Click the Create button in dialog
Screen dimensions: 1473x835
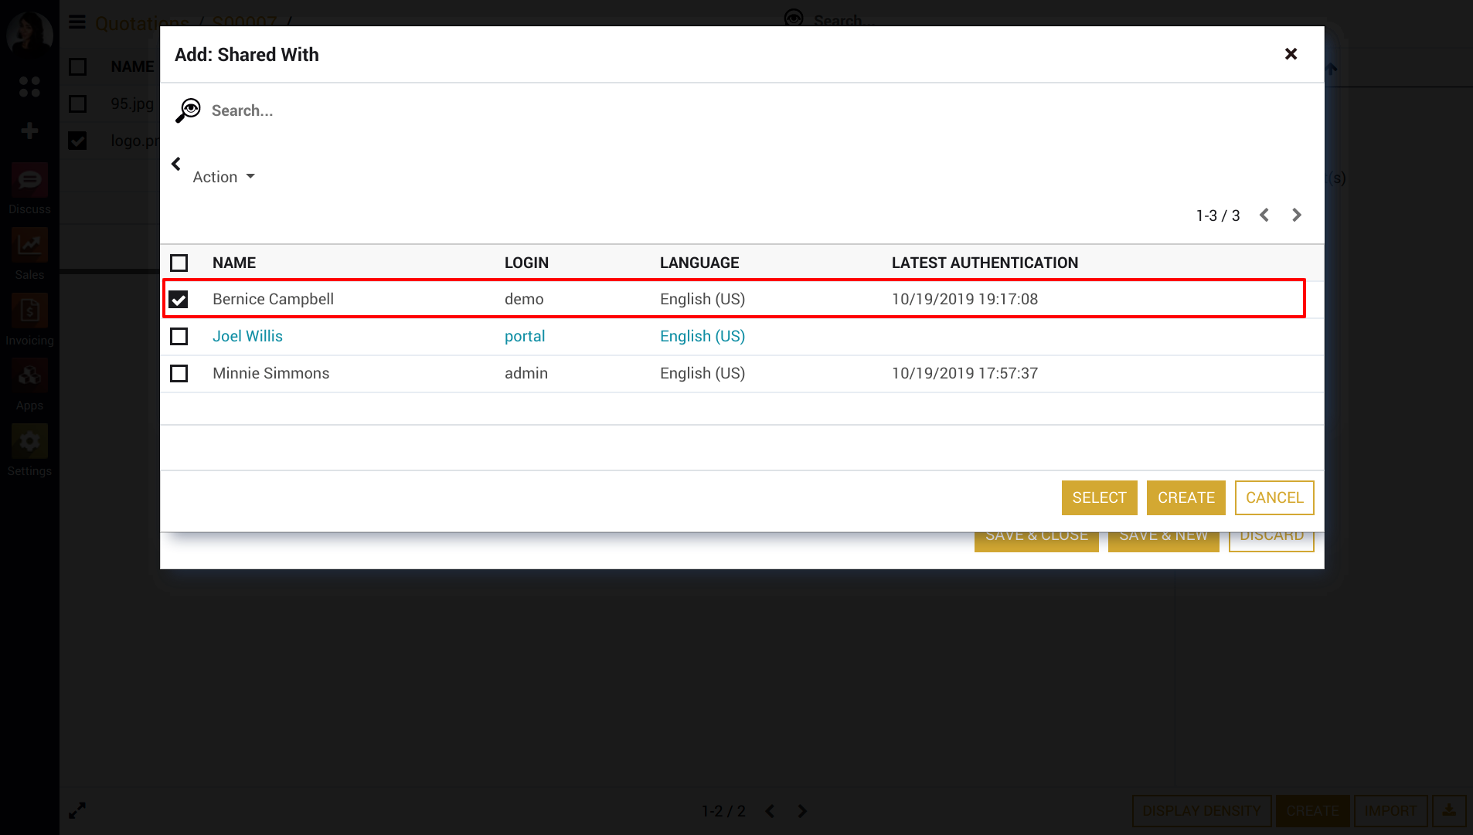1186,498
